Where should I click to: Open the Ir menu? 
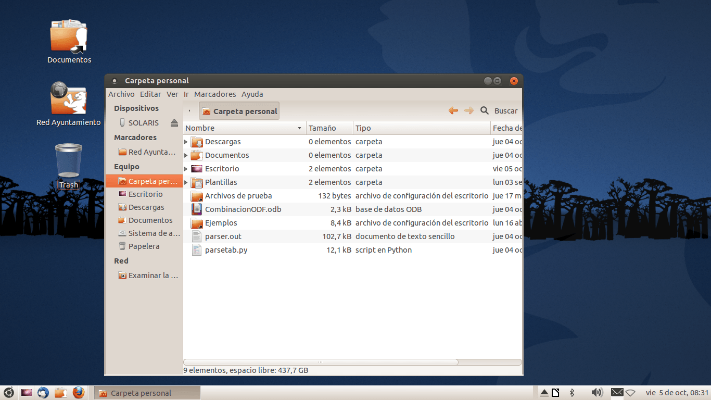pos(186,94)
